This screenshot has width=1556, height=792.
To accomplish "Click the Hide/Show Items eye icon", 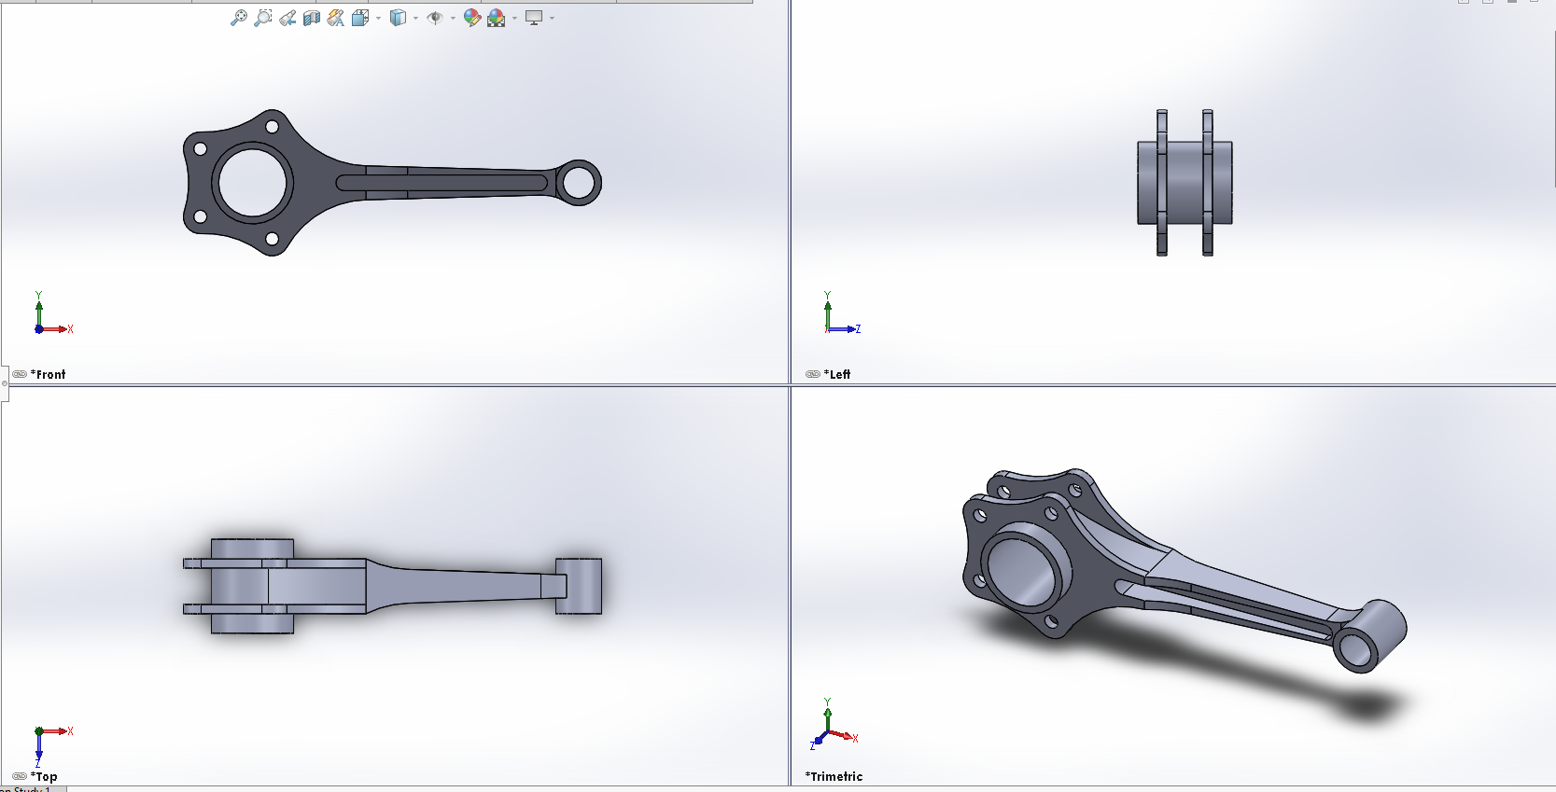I will click(x=435, y=18).
